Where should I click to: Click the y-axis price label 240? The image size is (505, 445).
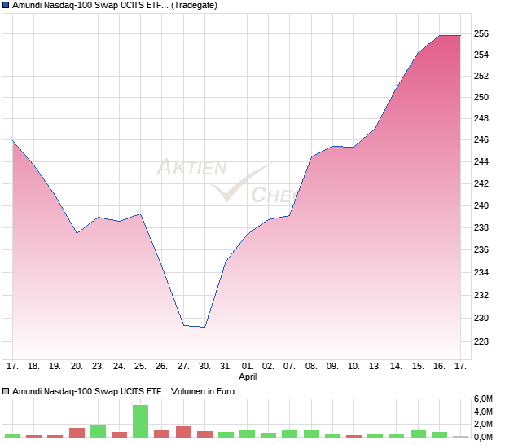pyautogui.click(x=481, y=205)
